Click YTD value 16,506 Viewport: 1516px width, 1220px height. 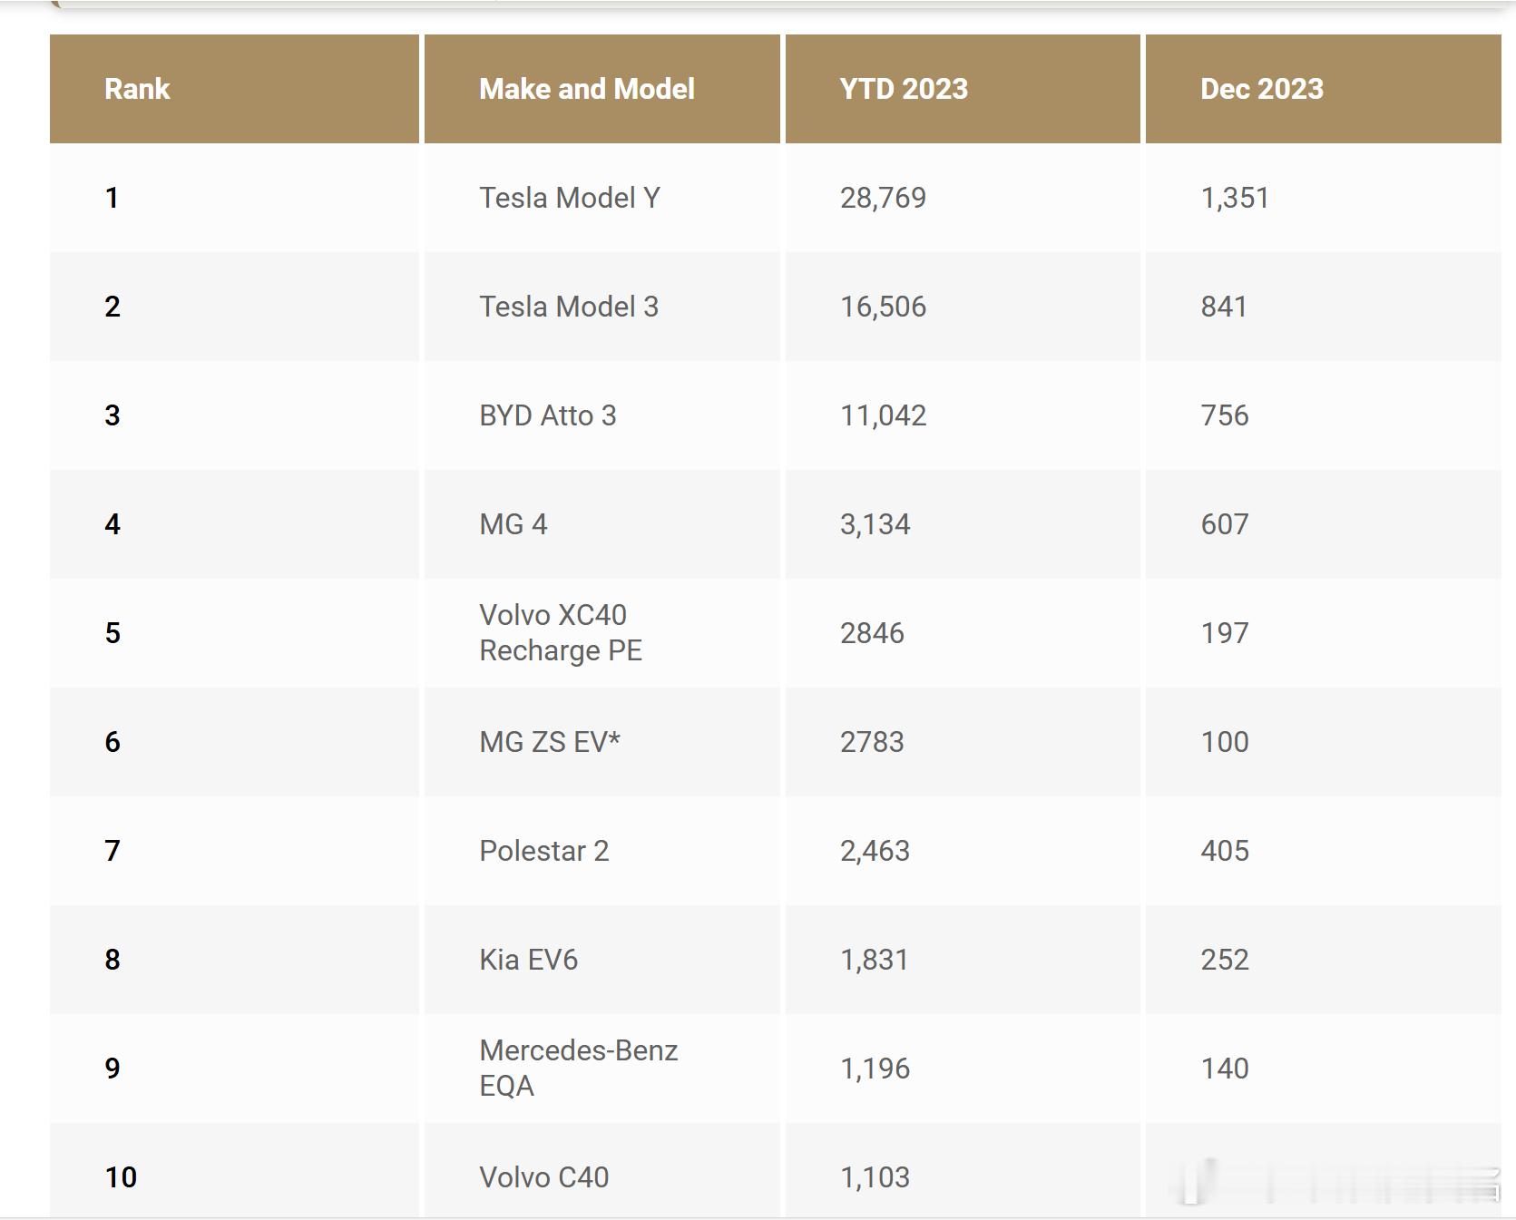pos(883,307)
